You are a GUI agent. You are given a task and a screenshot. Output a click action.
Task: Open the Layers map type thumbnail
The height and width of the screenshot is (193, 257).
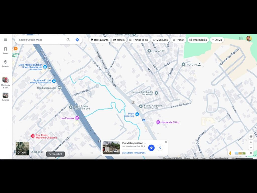point(23,149)
